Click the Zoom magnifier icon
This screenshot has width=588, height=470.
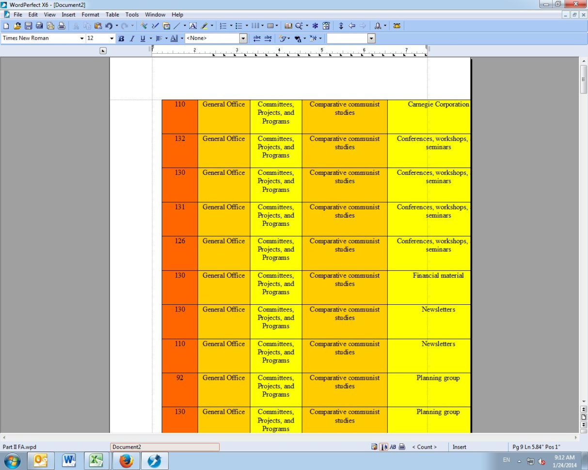click(300, 26)
